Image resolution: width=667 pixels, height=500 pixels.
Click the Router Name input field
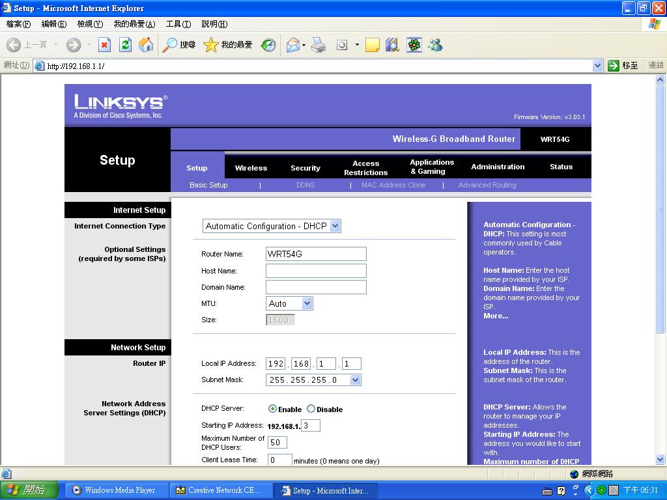click(316, 254)
